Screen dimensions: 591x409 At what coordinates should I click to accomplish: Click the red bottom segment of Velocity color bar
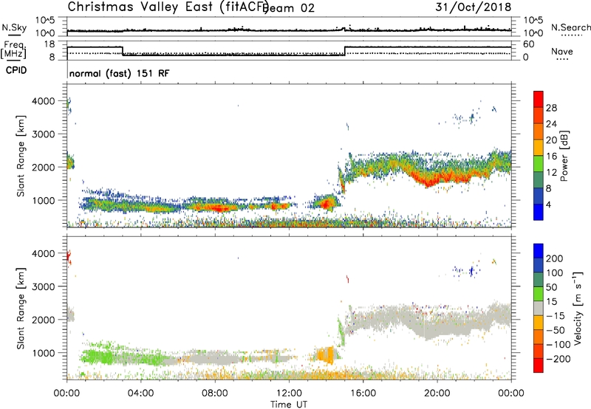pos(539,365)
